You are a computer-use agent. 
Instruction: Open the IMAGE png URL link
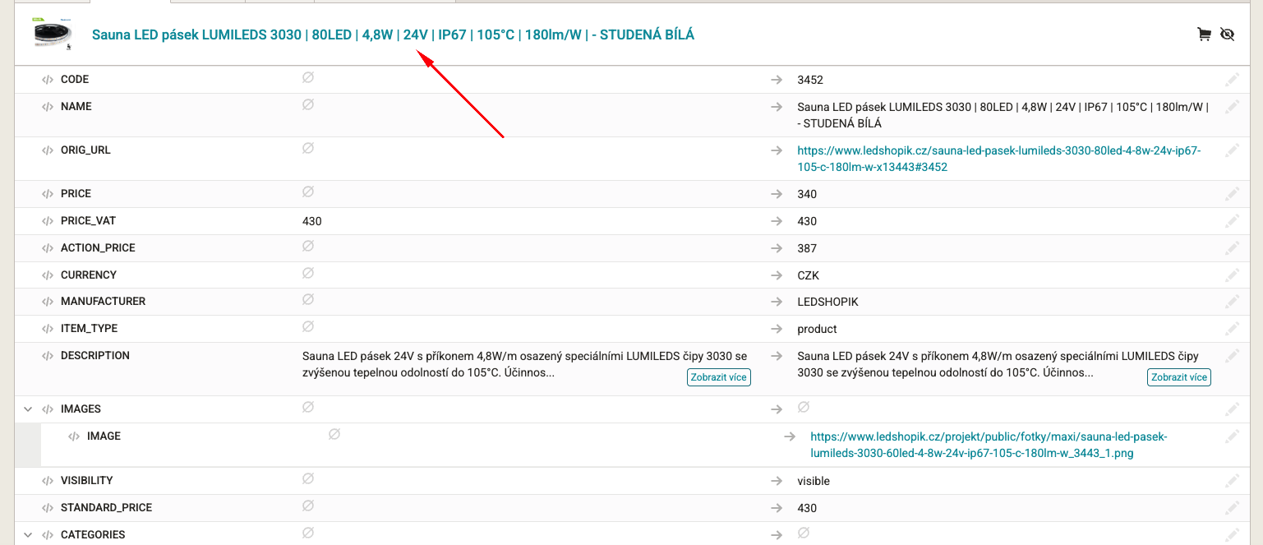coord(989,445)
